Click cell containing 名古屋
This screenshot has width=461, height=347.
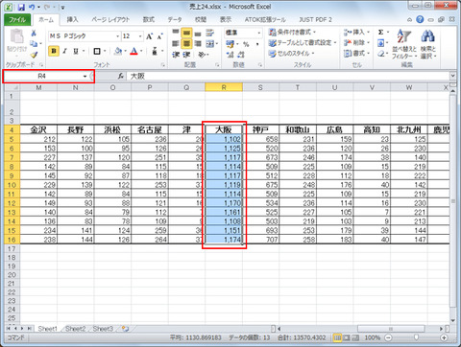[150, 129]
